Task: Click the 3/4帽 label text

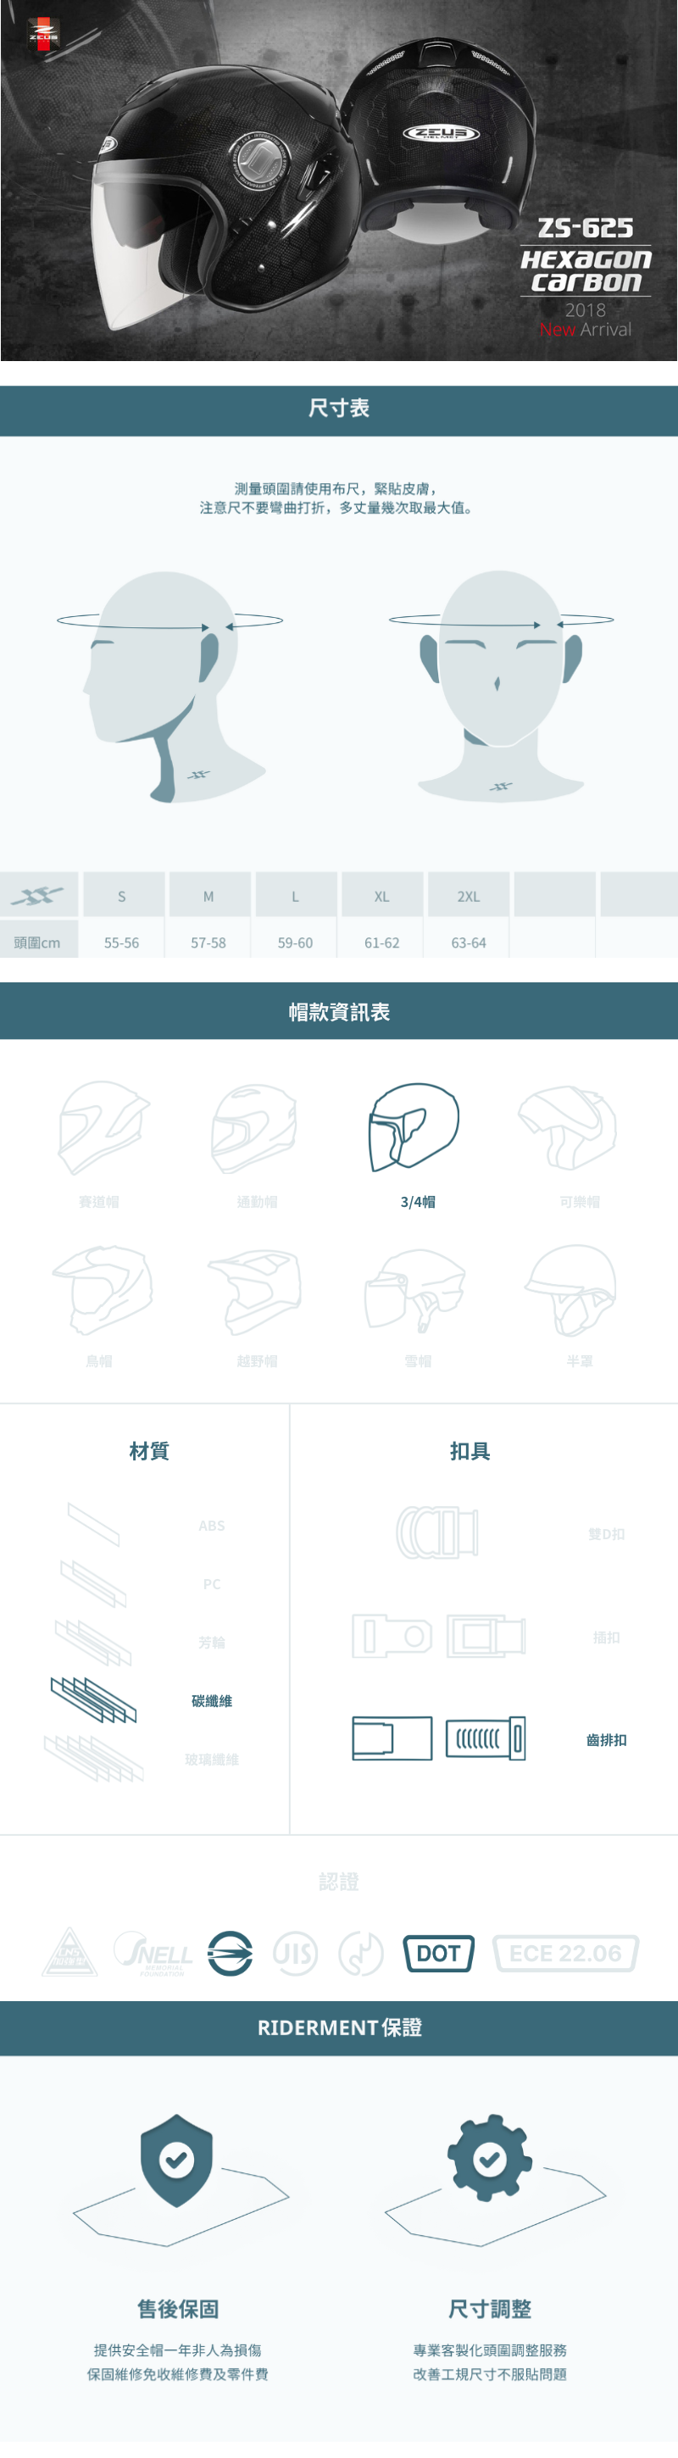Action: [x=418, y=1201]
